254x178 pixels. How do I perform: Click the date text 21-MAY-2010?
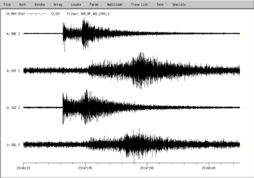(x=16, y=14)
